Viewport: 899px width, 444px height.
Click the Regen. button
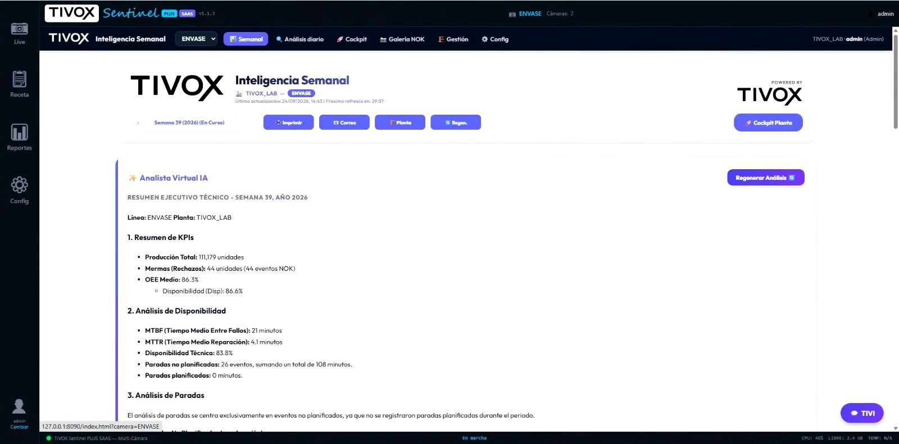coord(456,123)
